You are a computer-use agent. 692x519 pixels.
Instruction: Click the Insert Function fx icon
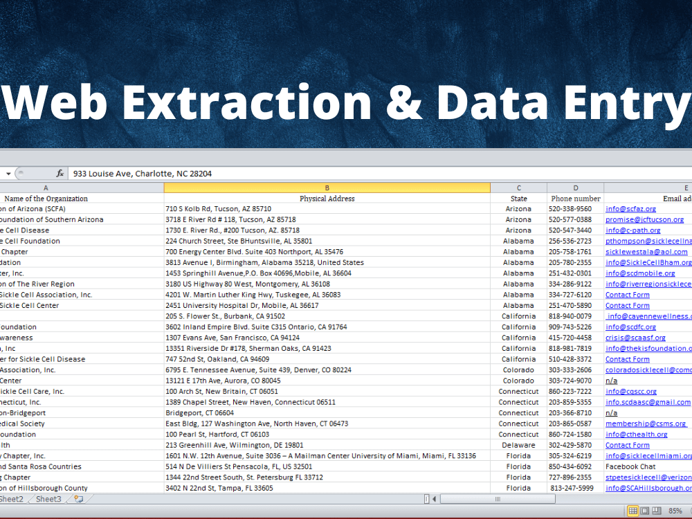[x=60, y=174]
